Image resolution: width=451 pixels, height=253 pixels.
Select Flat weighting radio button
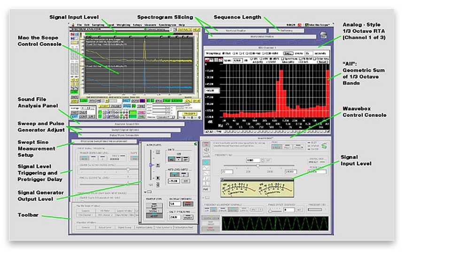[224, 54]
